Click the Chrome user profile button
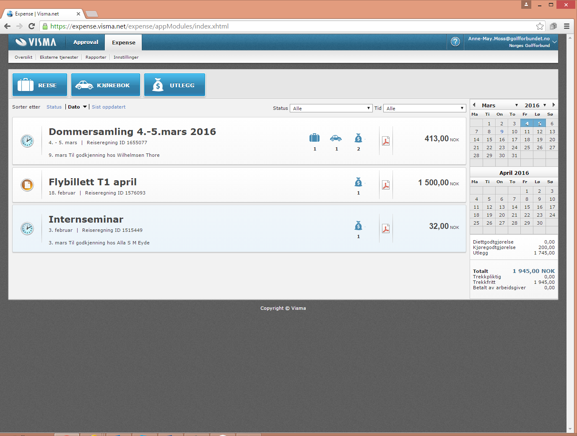Viewport: 577px width, 436px height. (x=526, y=4)
